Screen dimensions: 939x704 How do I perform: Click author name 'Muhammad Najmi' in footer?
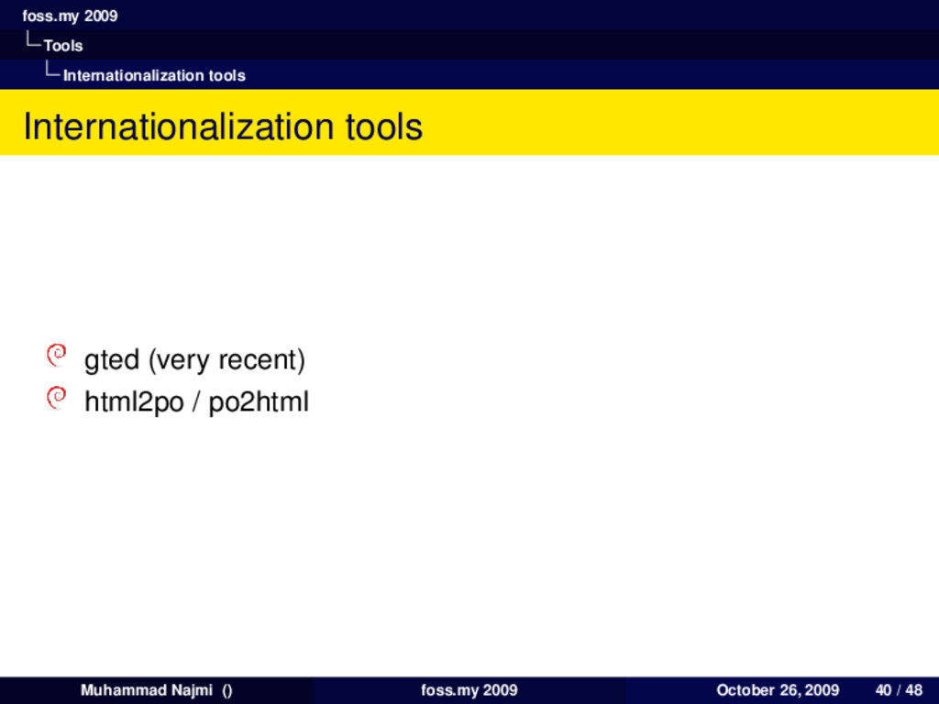(146, 690)
